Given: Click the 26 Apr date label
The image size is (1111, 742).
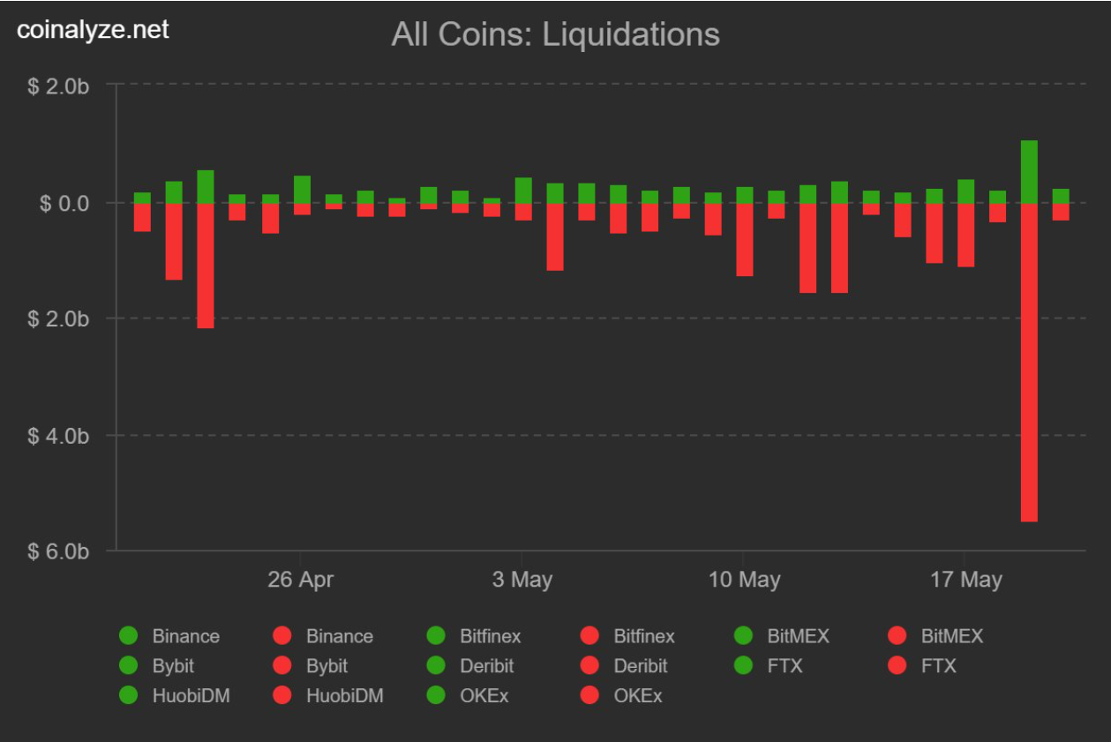Looking at the screenshot, I should click(x=301, y=580).
